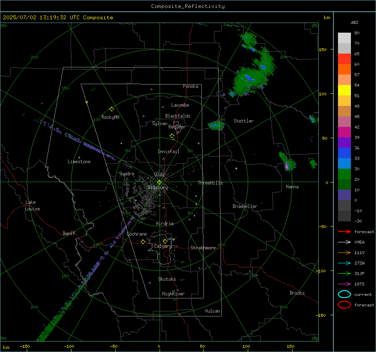Click the dBZ legend heading
The width and height of the screenshot is (376, 352).
[354, 23]
